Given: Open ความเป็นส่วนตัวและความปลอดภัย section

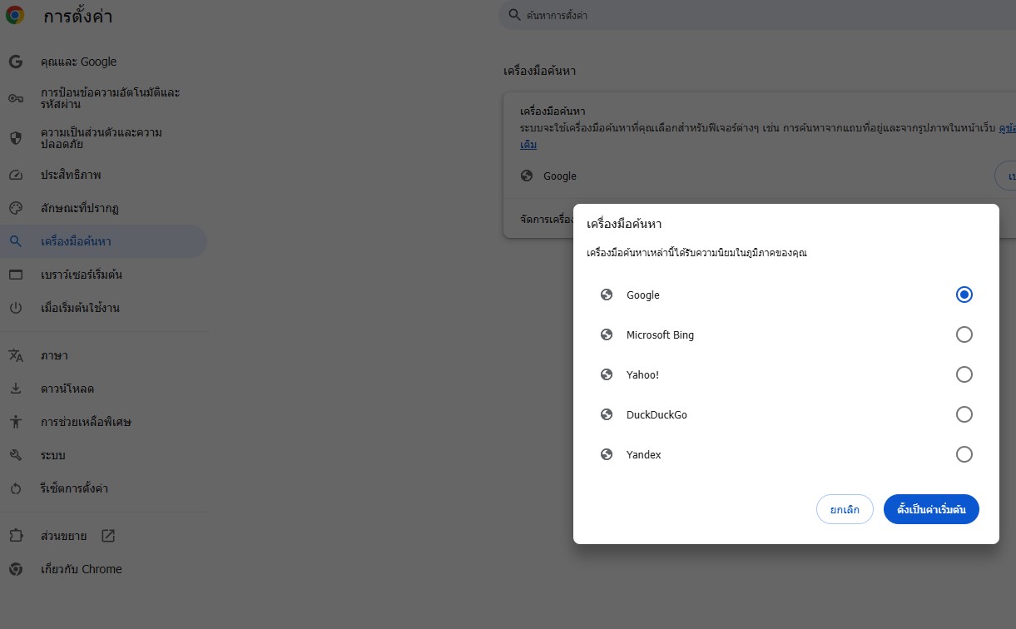Looking at the screenshot, I should click(103, 138).
